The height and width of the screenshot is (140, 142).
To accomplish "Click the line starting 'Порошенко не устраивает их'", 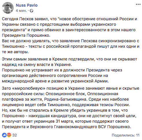I will (x=62, y=70).
